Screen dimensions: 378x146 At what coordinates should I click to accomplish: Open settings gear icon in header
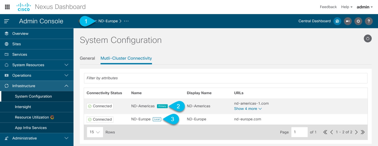pos(358,21)
